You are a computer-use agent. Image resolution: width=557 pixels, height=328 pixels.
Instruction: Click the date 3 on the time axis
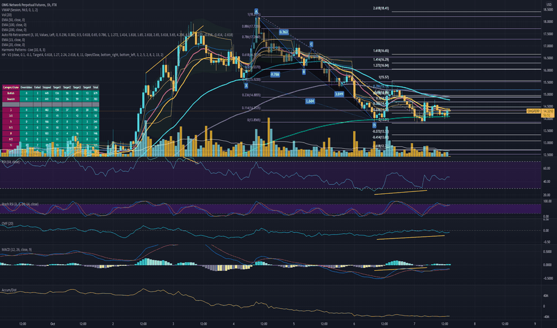click(x=173, y=324)
